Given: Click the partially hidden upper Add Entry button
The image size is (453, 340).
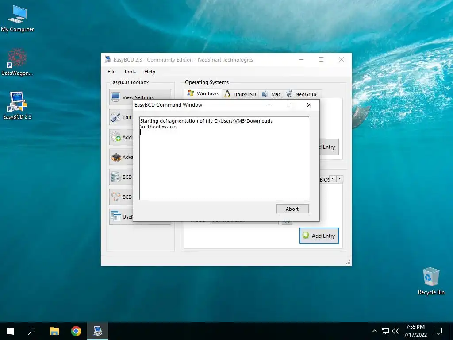Looking at the screenshot, I should (x=329, y=147).
